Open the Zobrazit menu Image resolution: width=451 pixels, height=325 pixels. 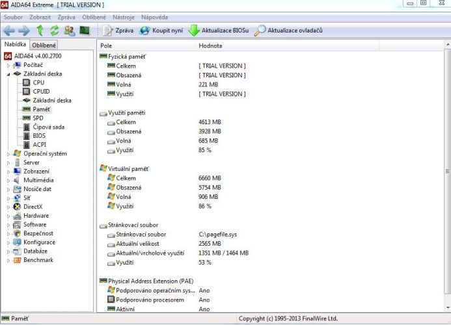pyautogui.click(x=40, y=18)
